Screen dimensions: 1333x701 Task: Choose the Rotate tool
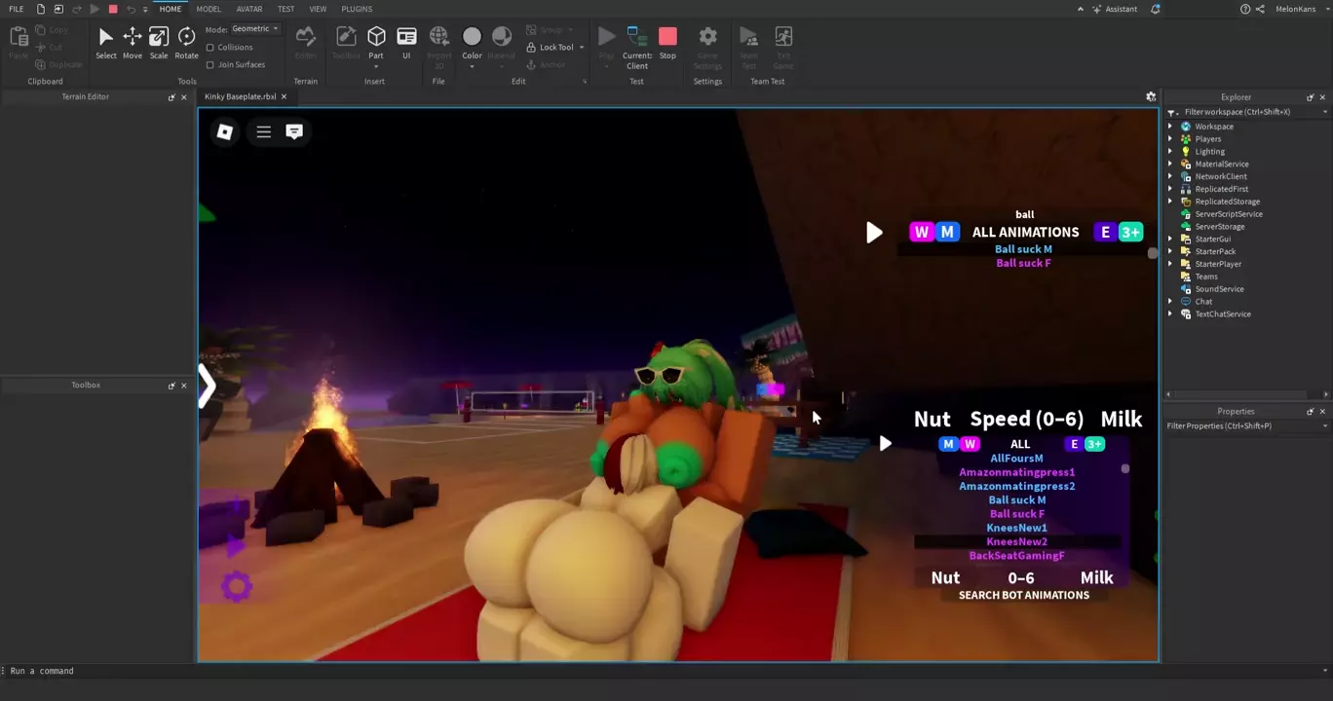coord(186,42)
